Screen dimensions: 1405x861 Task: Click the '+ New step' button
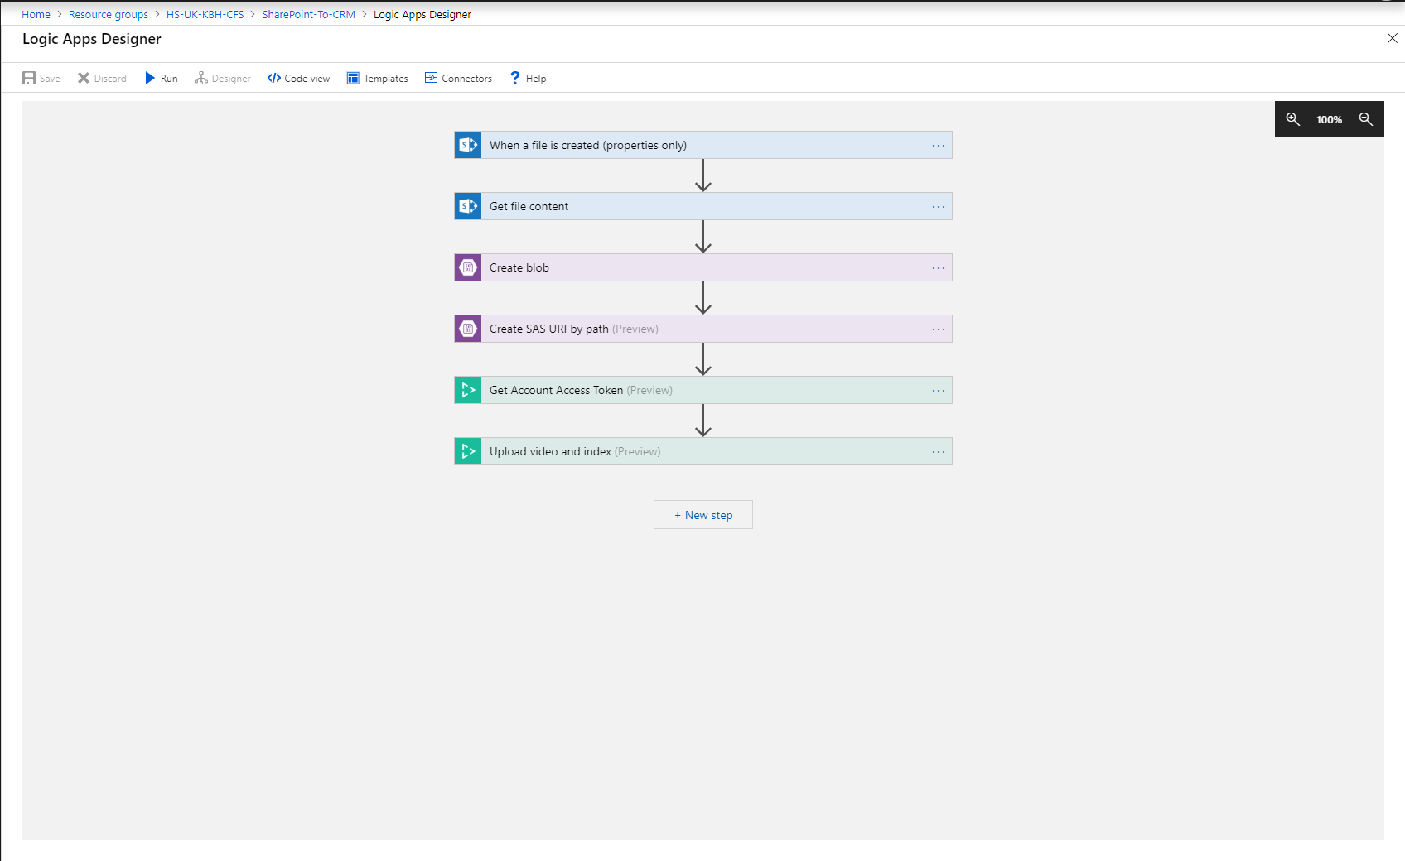[703, 515]
